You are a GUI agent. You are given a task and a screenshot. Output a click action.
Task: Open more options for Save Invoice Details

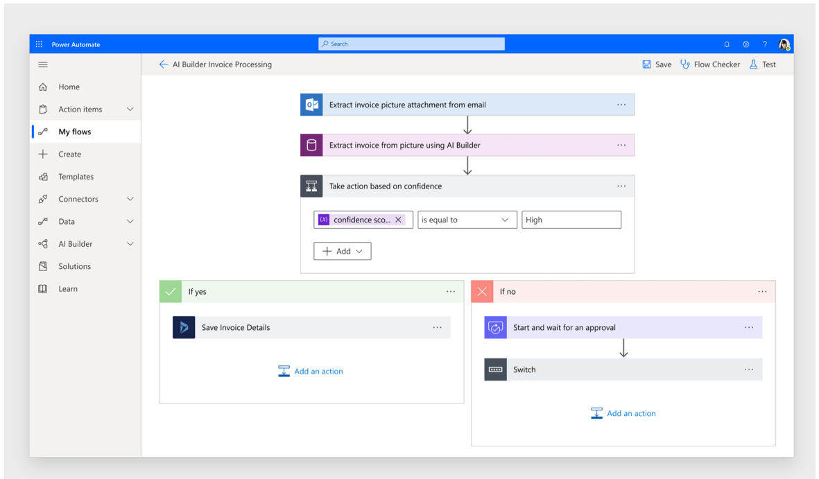pyautogui.click(x=437, y=327)
